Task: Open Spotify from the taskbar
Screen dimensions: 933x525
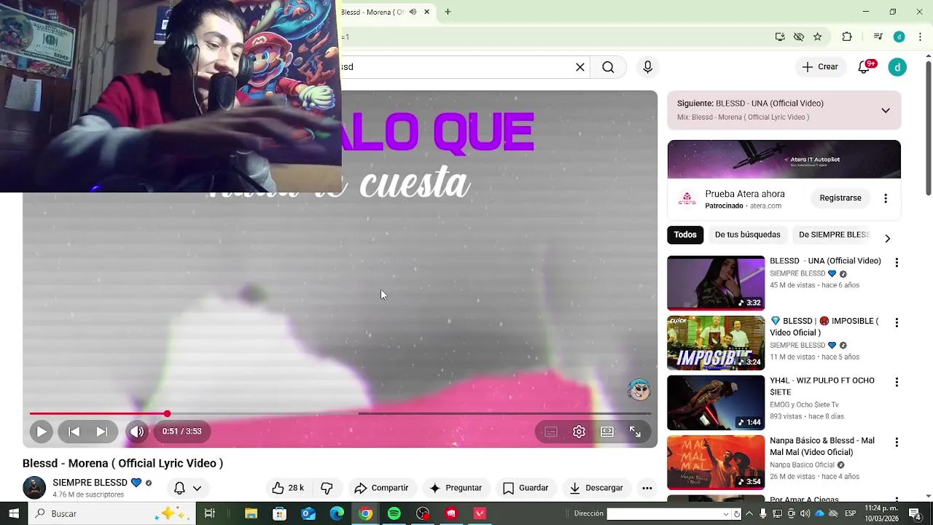Action: (394, 513)
